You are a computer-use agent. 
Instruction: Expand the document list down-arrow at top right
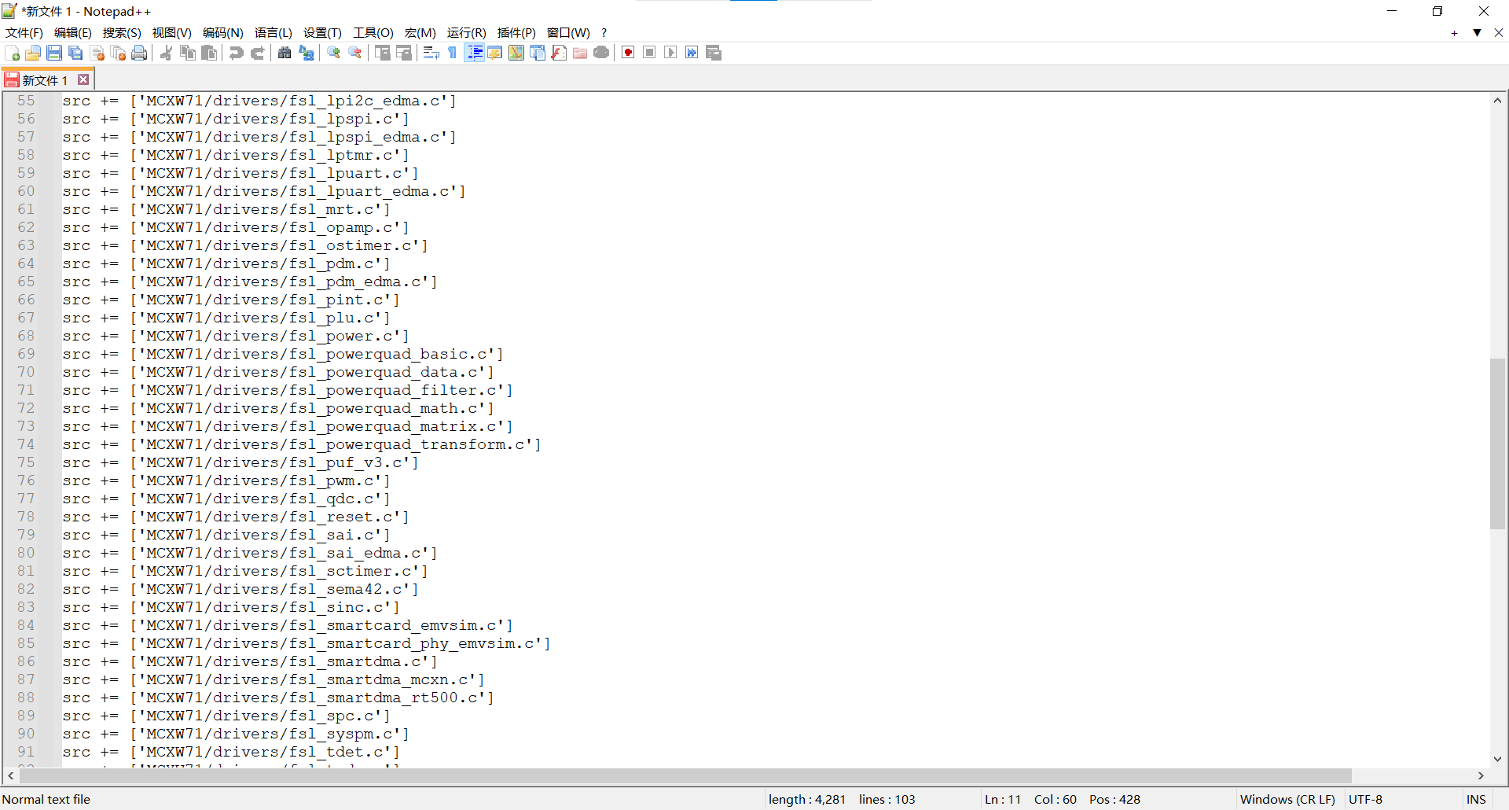(x=1477, y=32)
